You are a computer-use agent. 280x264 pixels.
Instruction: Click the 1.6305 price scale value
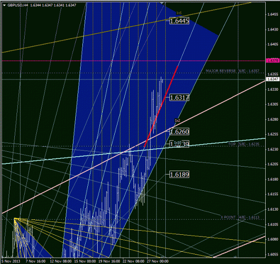[273, 104]
